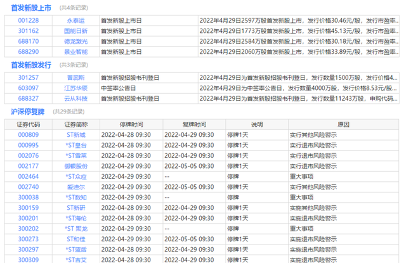Viewport: 406px width, 263px height.
Task: Click 实行其他风险警示 reason in the 000809 row
Action: (x=313, y=135)
